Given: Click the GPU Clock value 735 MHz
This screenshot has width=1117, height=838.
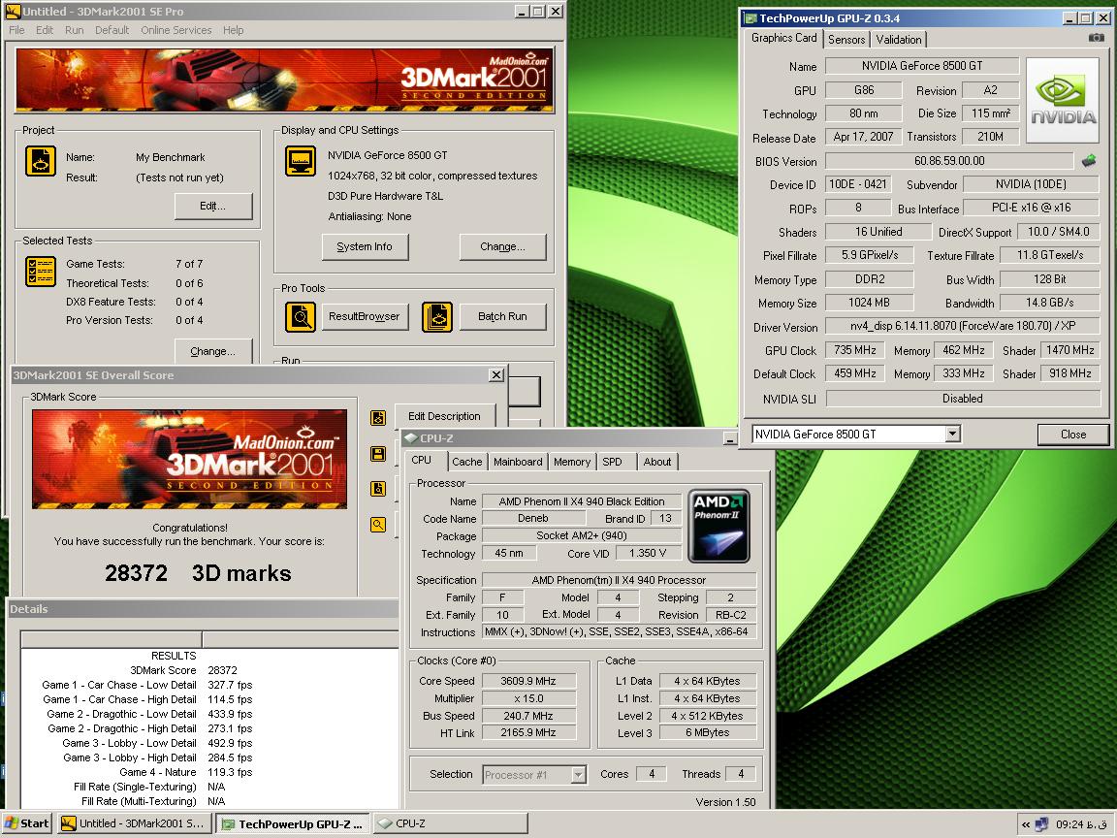Looking at the screenshot, I should click(855, 350).
